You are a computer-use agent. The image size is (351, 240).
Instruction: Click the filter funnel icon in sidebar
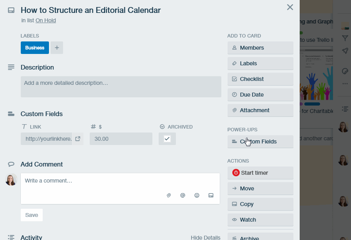click(345, 38)
